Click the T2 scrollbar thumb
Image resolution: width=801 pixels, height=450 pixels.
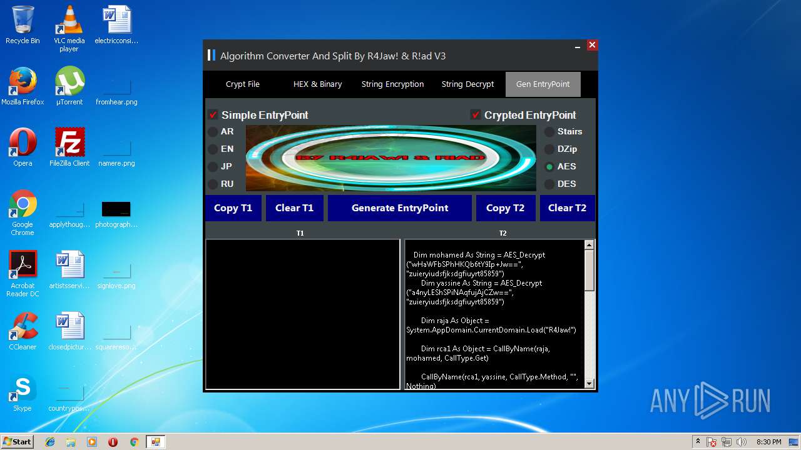click(x=589, y=271)
